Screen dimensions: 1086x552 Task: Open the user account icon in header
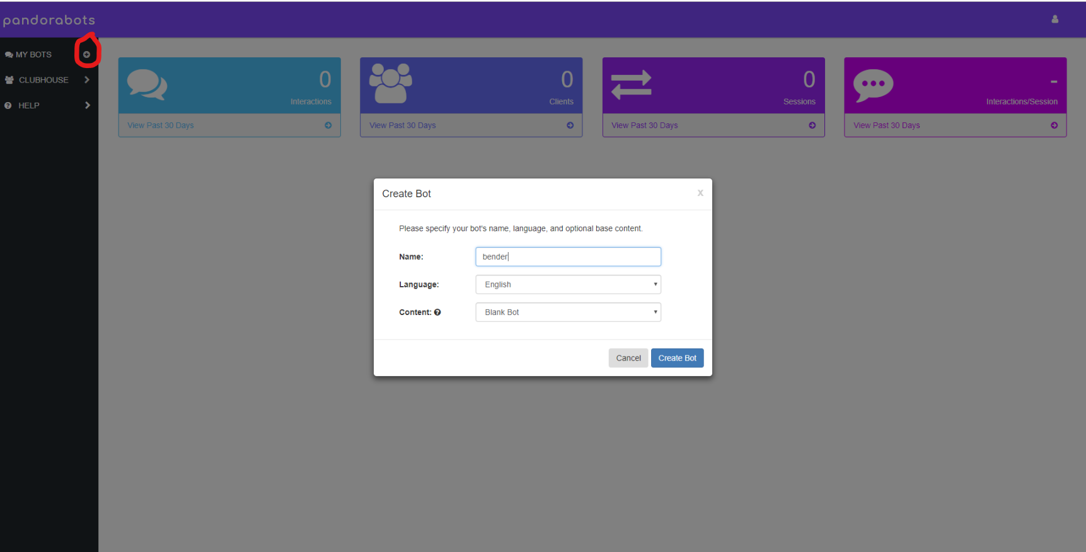click(x=1054, y=20)
